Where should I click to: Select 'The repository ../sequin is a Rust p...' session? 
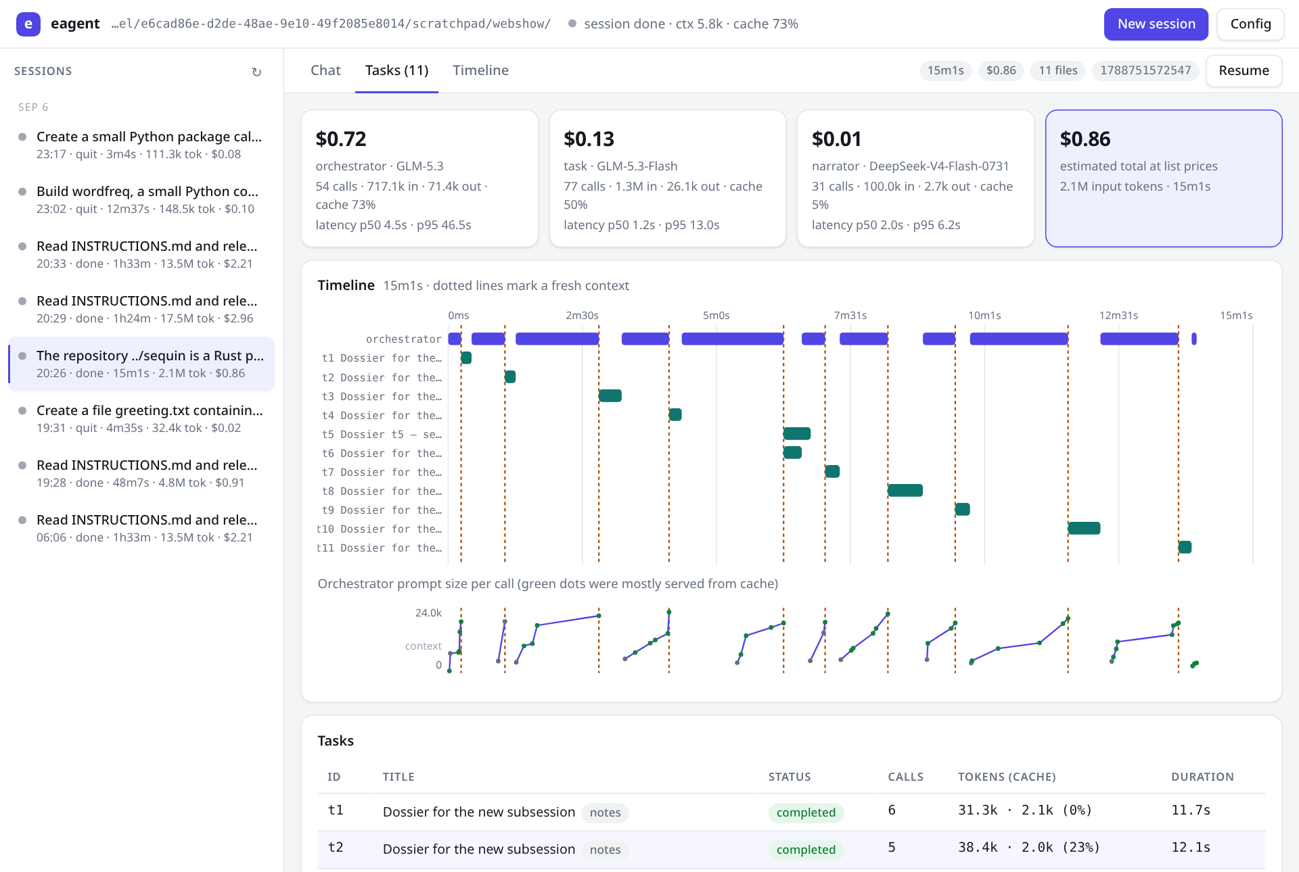(142, 364)
